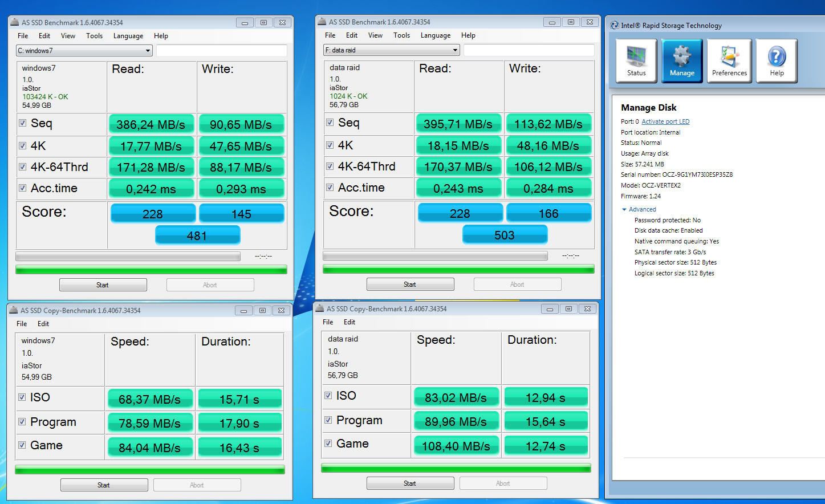Start the windows7 Copy-Benchmark
The image size is (825, 504).
click(104, 485)
